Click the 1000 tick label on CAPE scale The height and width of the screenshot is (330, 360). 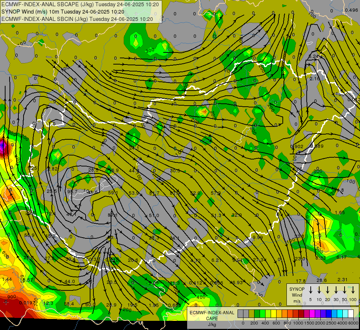(x=298, y=323)
